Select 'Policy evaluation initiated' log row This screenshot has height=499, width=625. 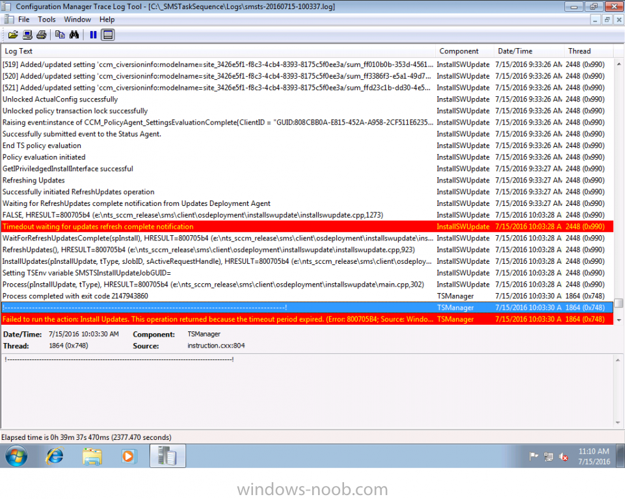(307, 157)
